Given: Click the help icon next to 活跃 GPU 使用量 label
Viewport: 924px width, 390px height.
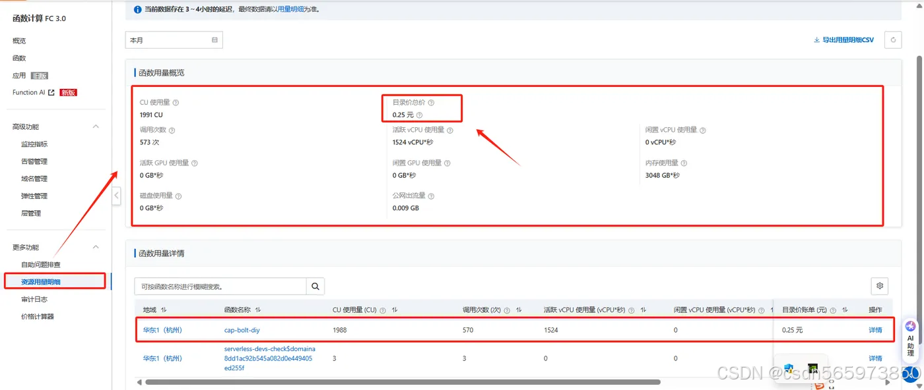Looking at the screenshot, I should click(x=195, y=163).
